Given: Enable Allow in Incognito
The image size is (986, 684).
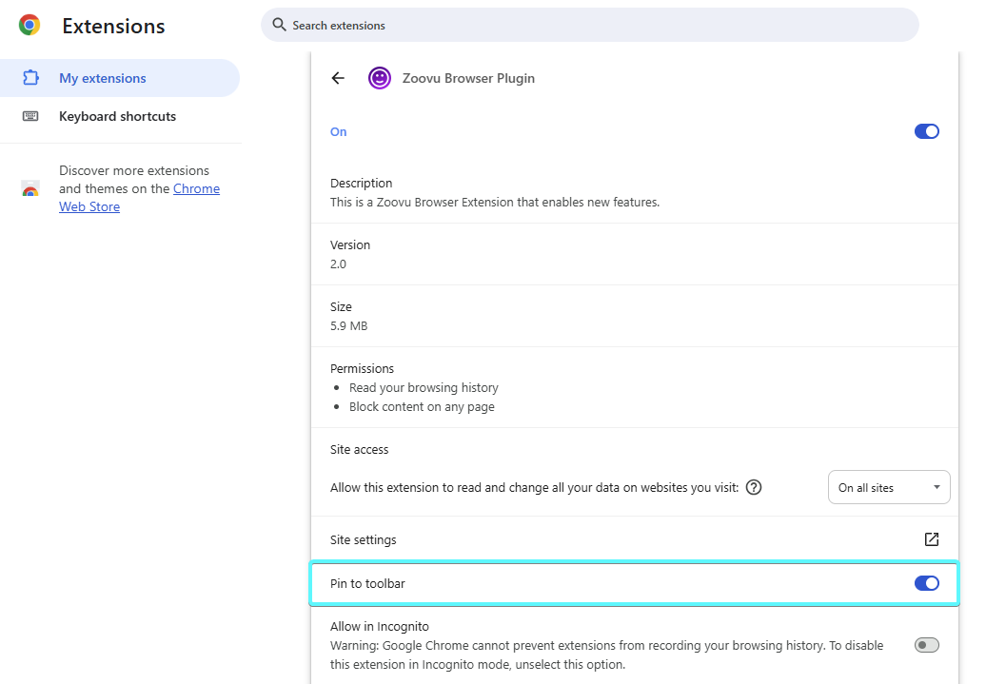Looking at the screenshot, I should [925, 644].
